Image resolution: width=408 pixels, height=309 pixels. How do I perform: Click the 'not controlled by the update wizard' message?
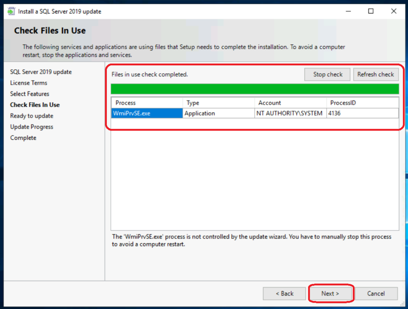pos(251,241)
